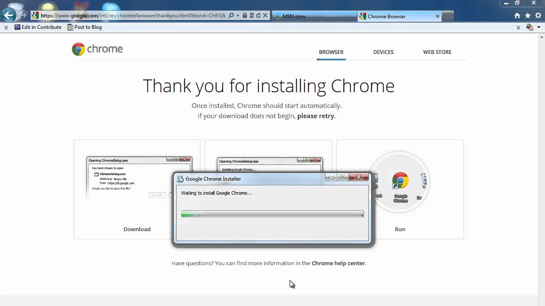Image resolution: width=545 pixels, height=306 pixels.
Task: Stop loading with the X in address bar
Action: pos(265,16)
